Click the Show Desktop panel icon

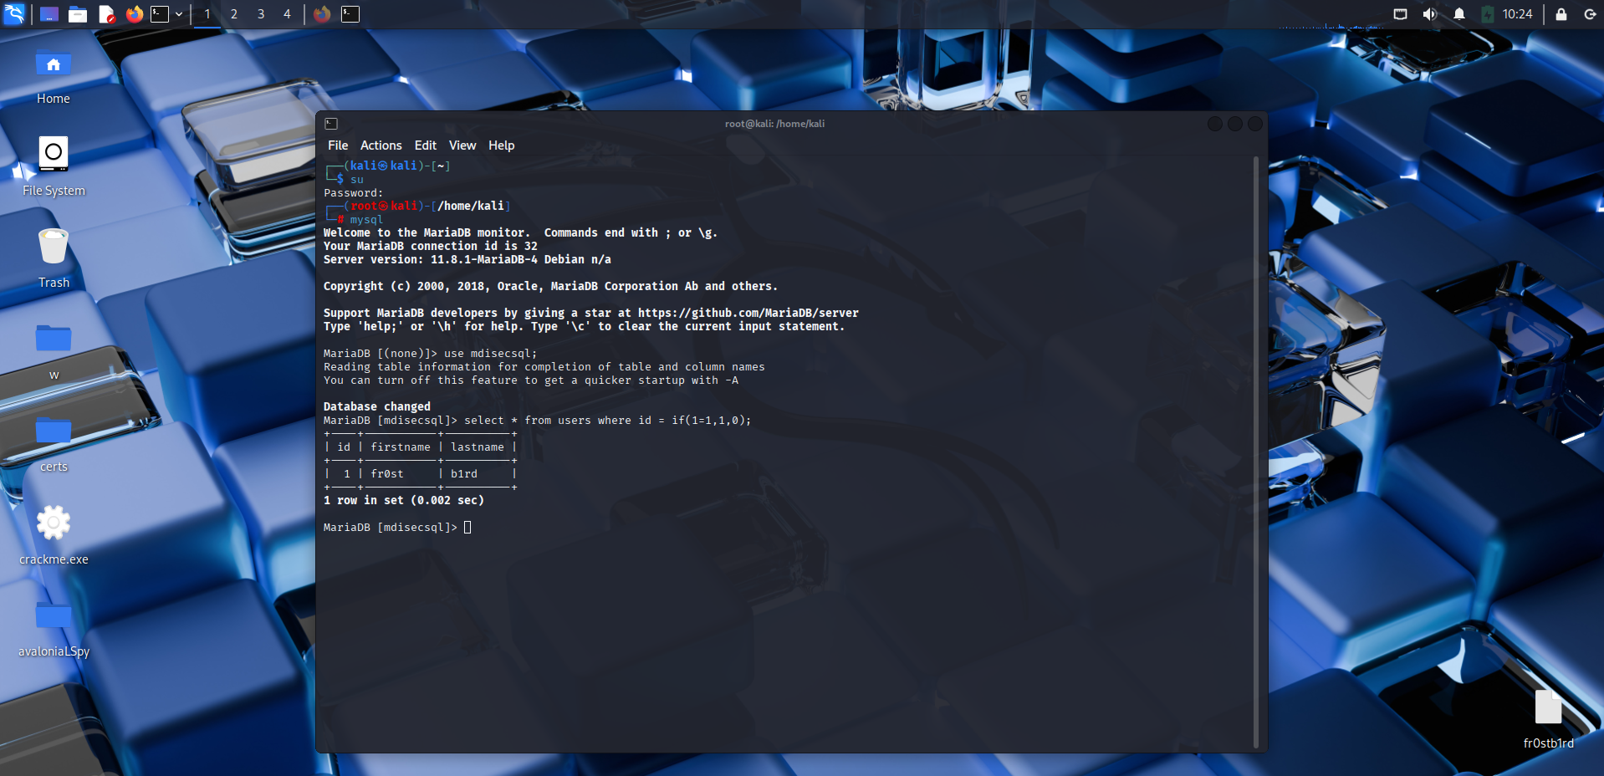point(49,14)
